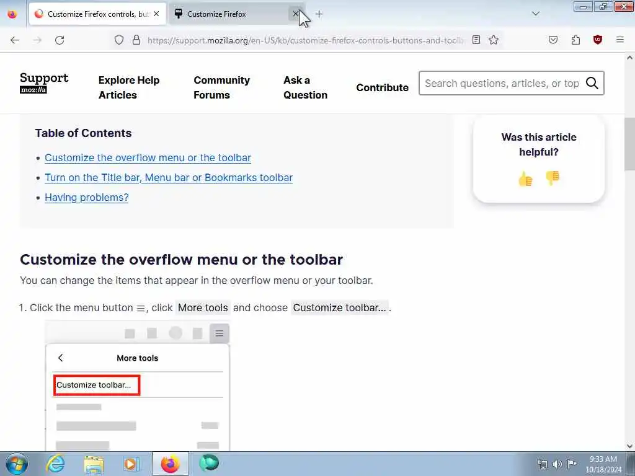Open a new tab with plus button
The width and height of the screenshot is (635, 476).
click(319, 14)
